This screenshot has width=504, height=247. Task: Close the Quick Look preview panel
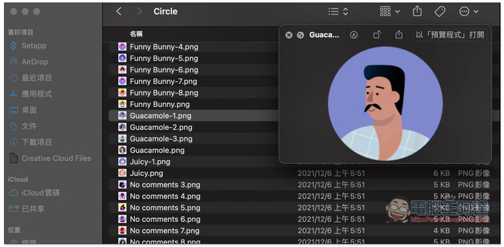tap(289, 35)
